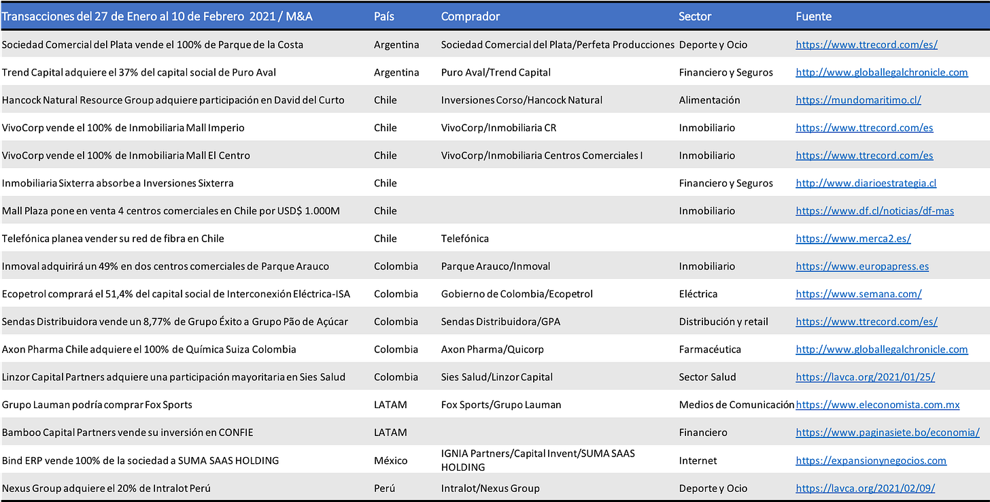Select 'Bamboo Capital Partners vende su inversión' cell
The height and width of the screenshot is (502, 990).
(128, 433)
